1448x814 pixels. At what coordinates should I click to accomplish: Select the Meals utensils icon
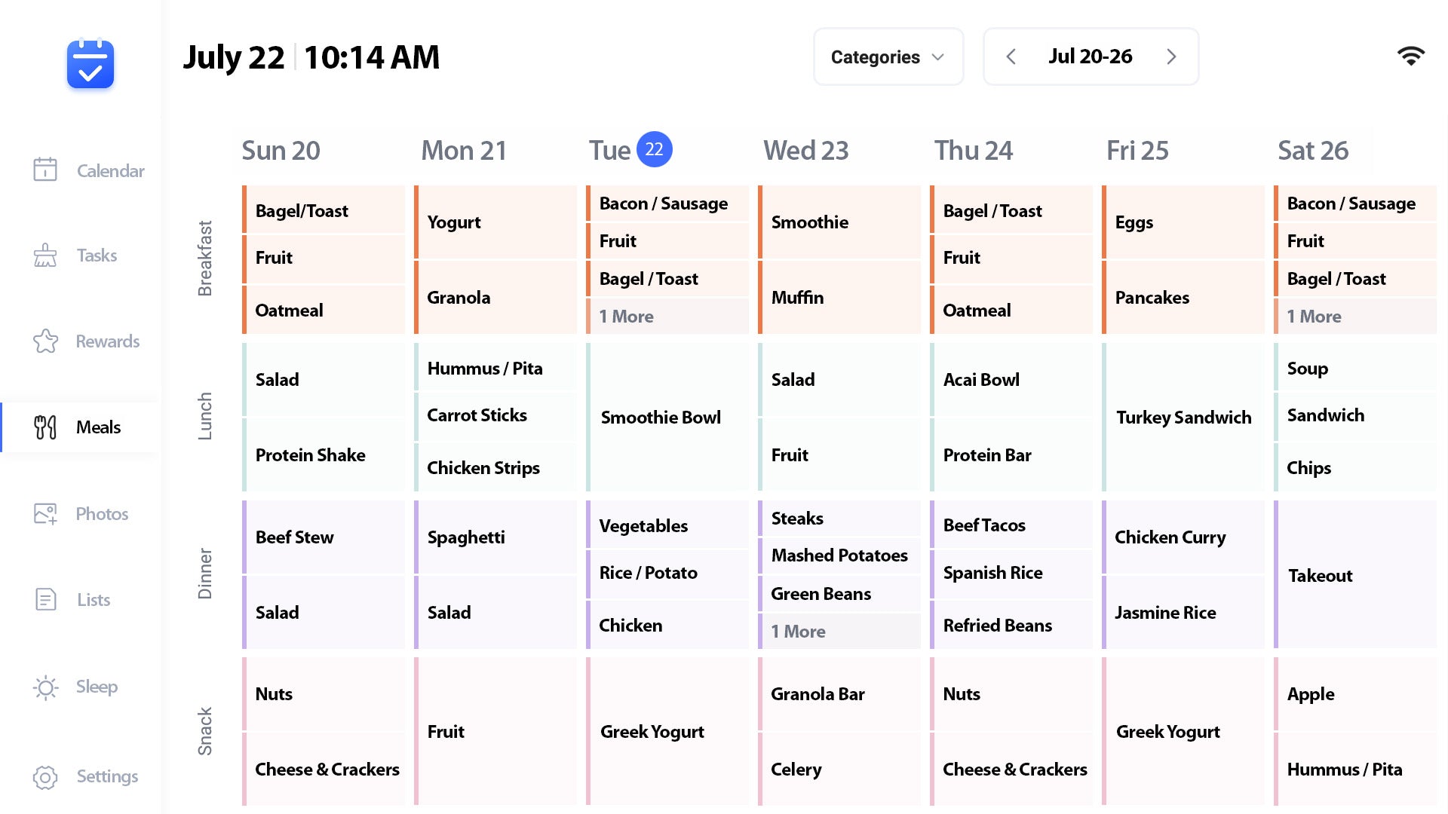(x=45, y=427)
